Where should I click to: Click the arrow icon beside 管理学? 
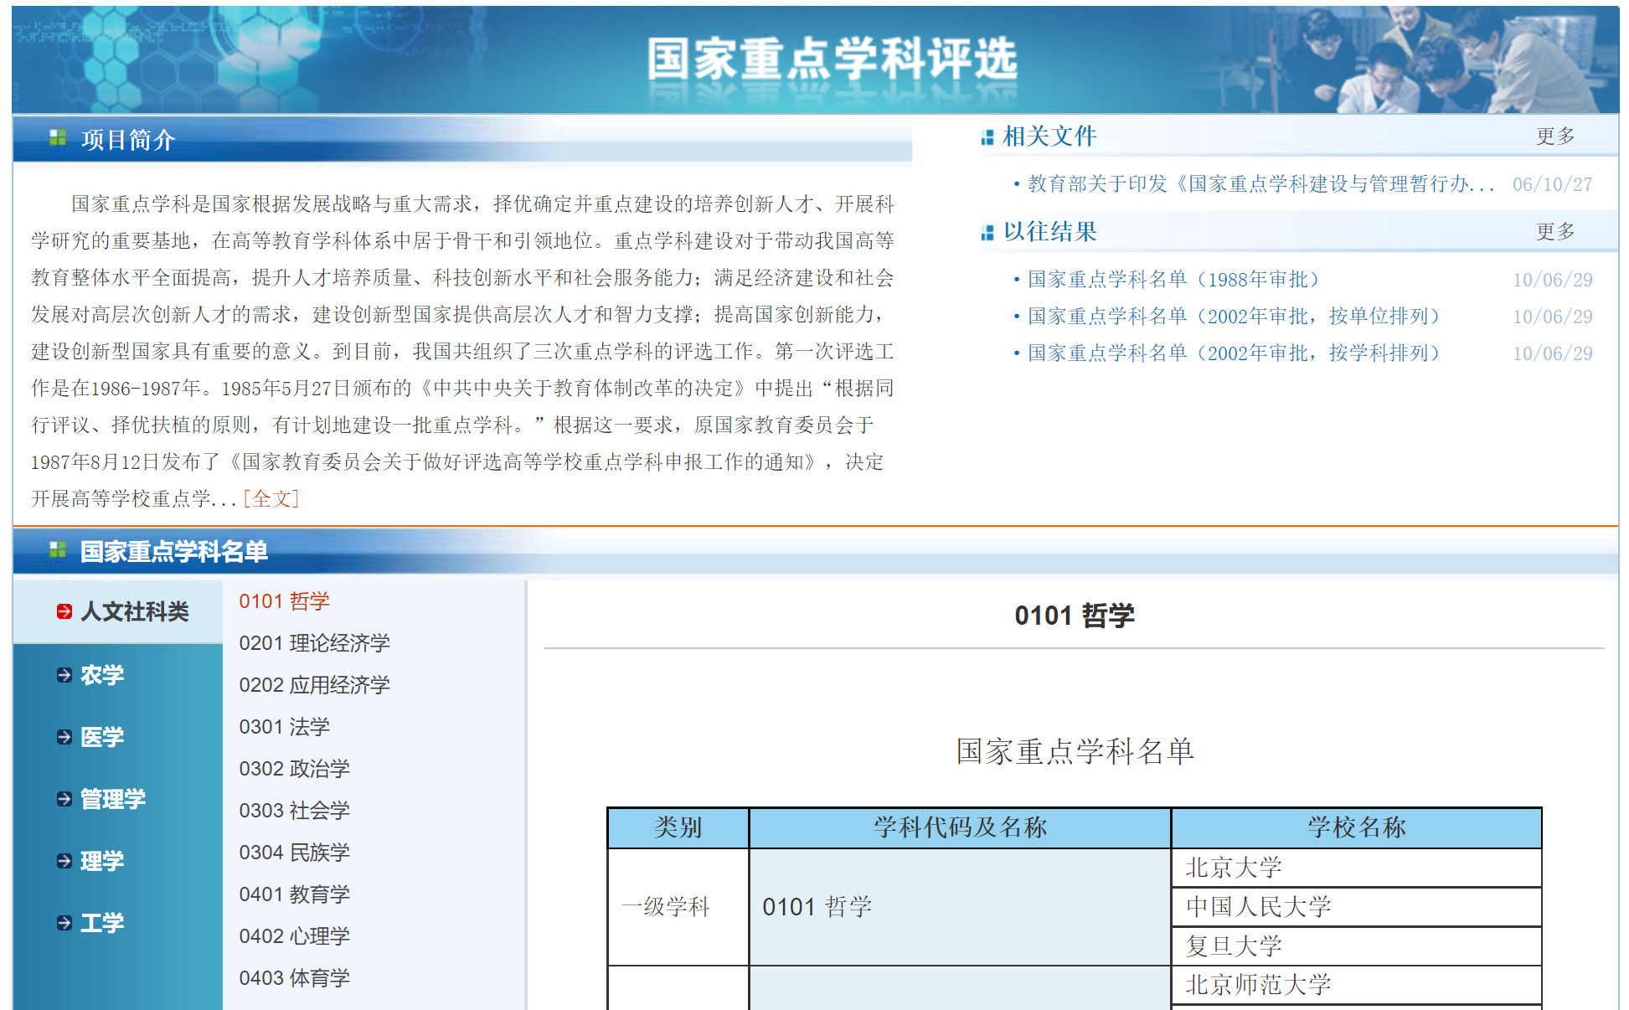pos(64,799)
